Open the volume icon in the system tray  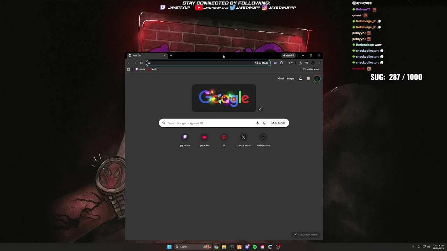(x=428, y=247)
